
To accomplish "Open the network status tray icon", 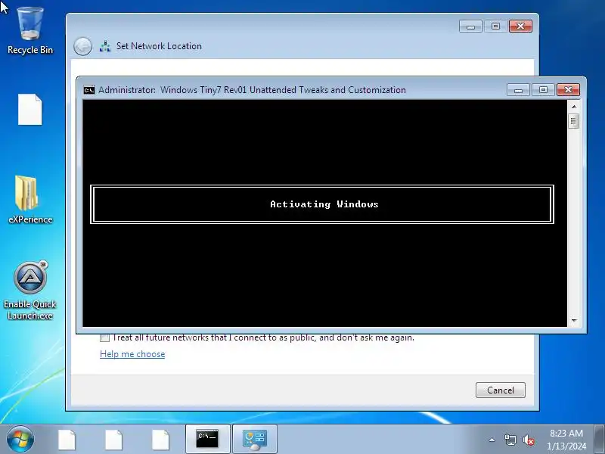I will tap(510, 440).
